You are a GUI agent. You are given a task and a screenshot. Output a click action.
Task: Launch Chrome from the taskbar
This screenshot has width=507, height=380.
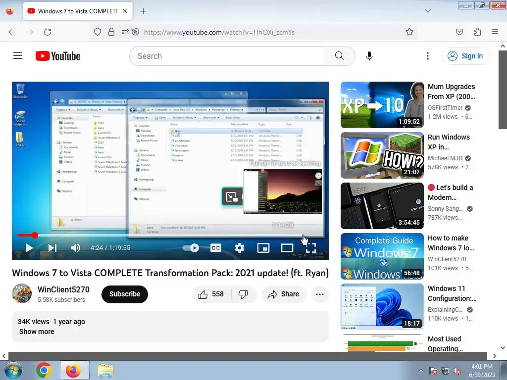pos(44,370)
